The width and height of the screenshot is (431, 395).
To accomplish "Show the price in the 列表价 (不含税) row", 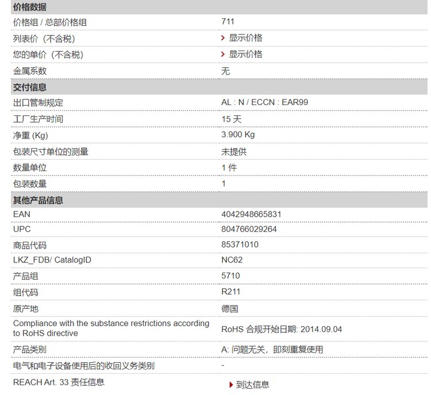I will click(x=245, y=38).
